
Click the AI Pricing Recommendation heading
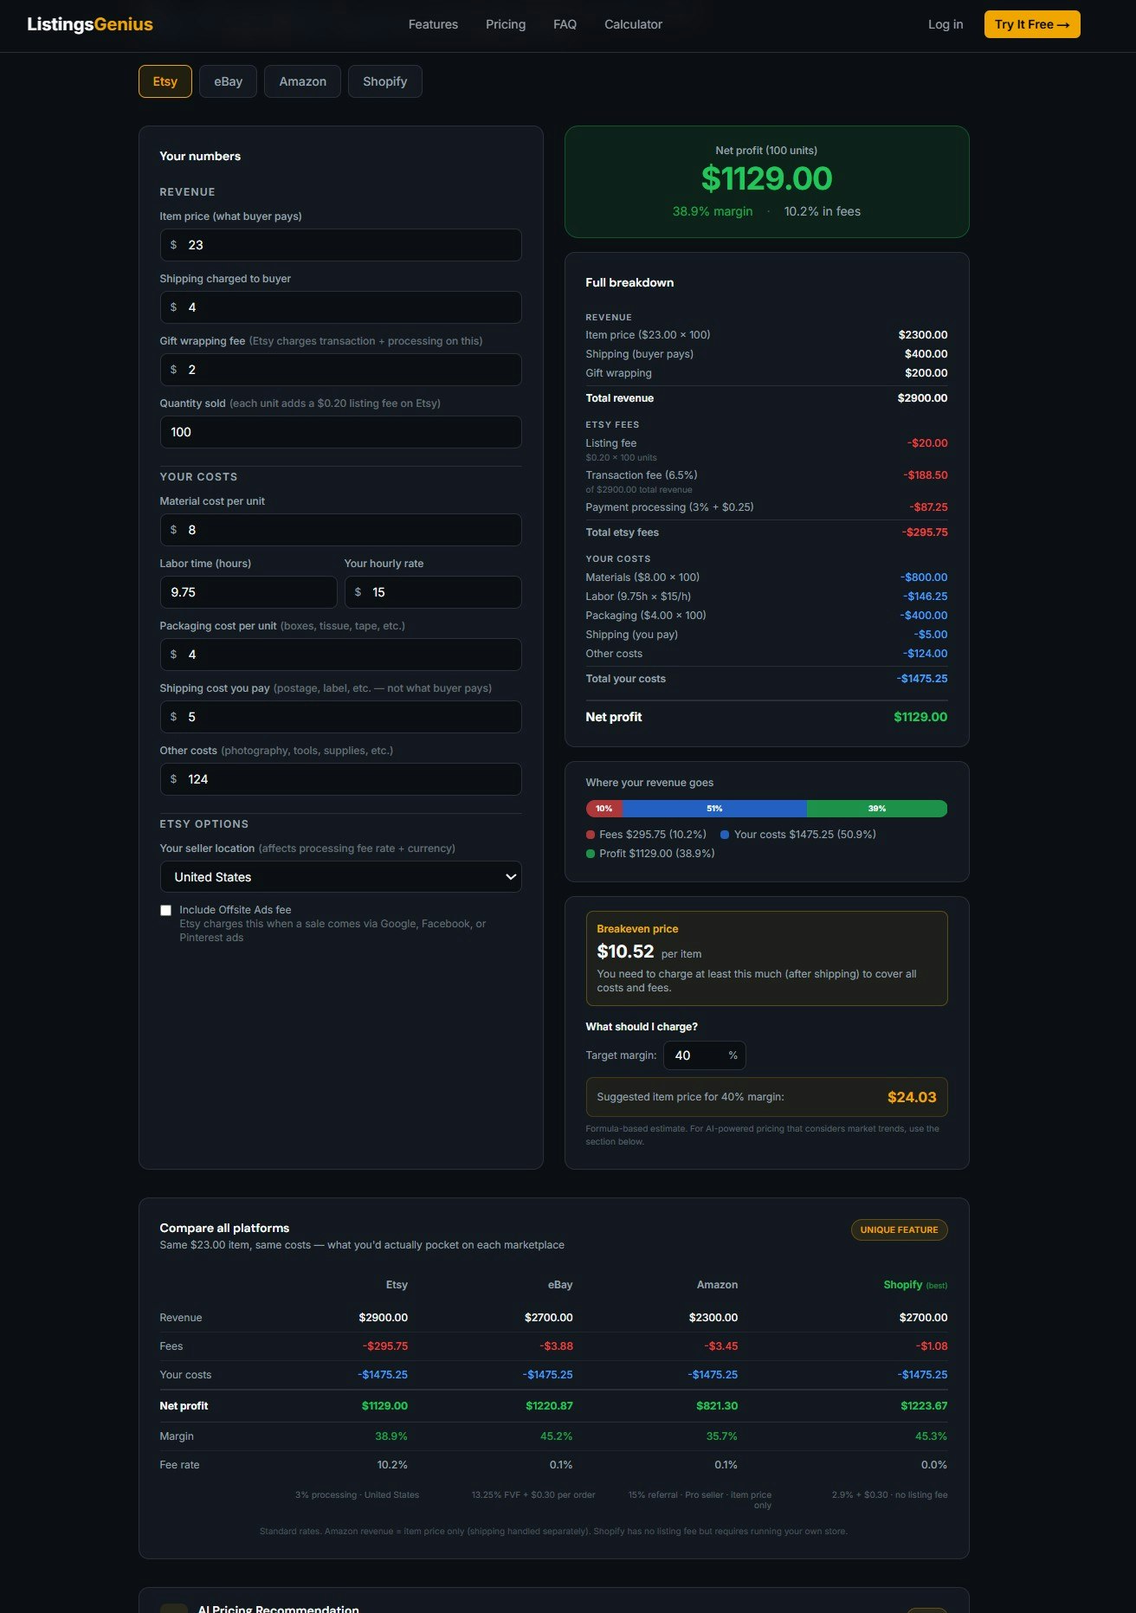click(x=278, y=1609)
